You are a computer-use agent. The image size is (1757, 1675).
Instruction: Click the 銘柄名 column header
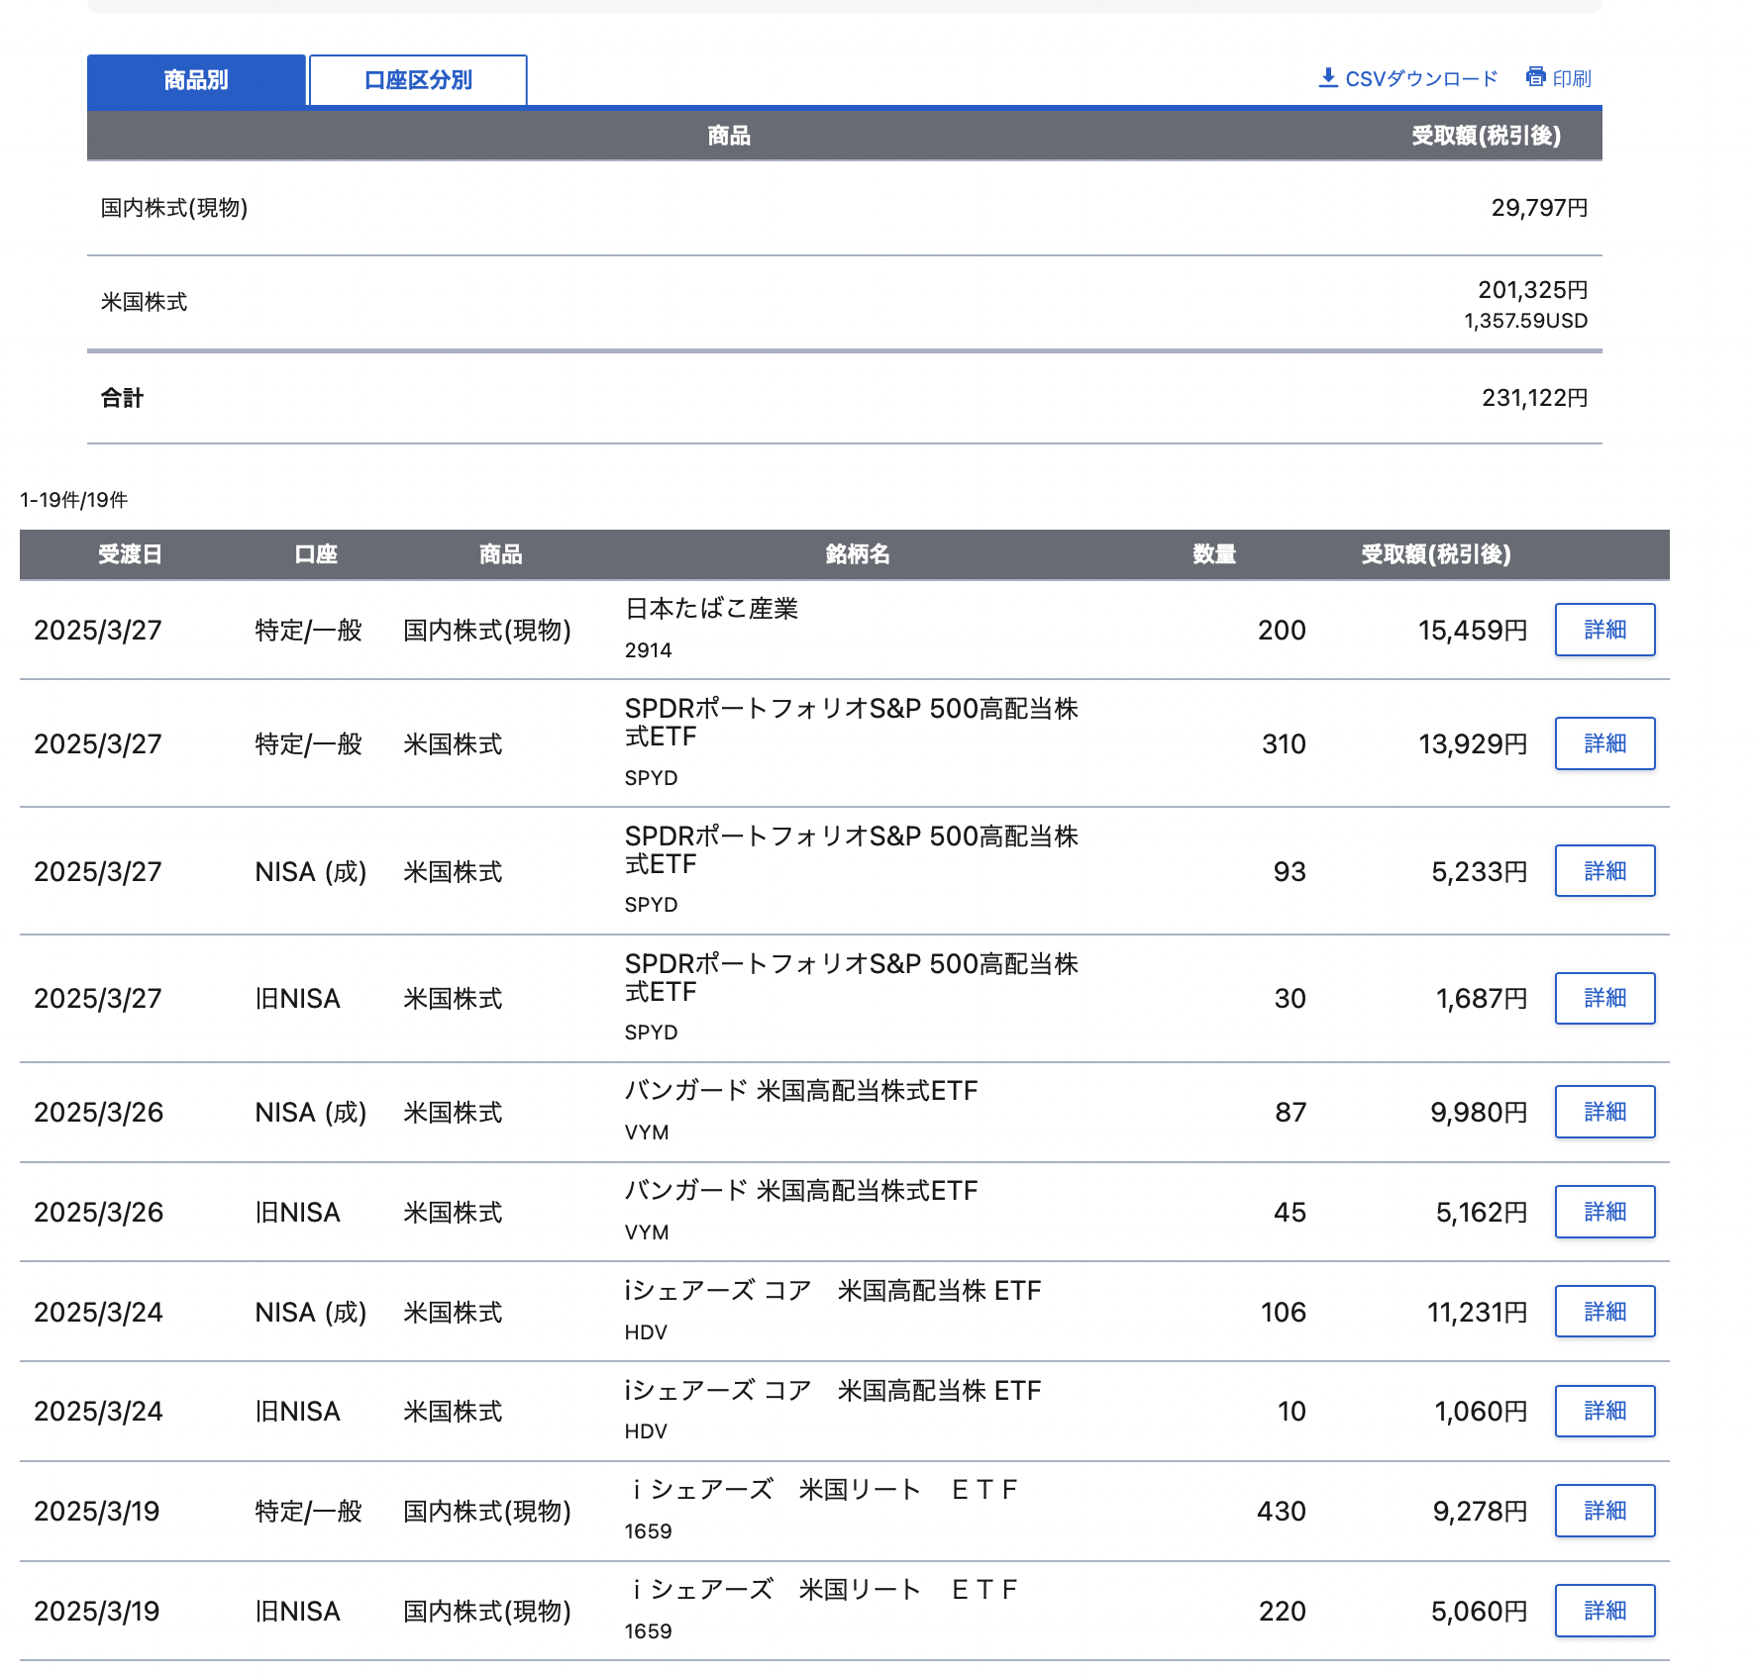point(858,554)
